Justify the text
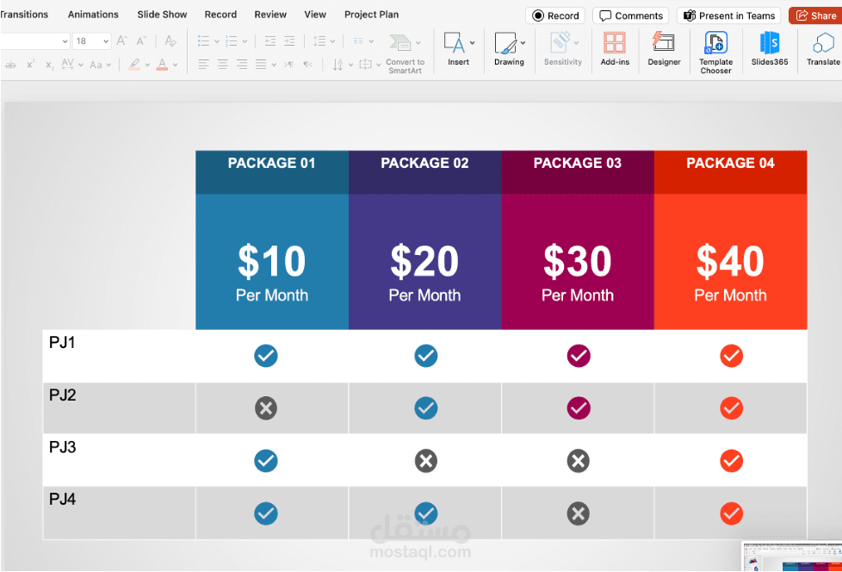This screenshot has height=572, width=842. point(262,65)
